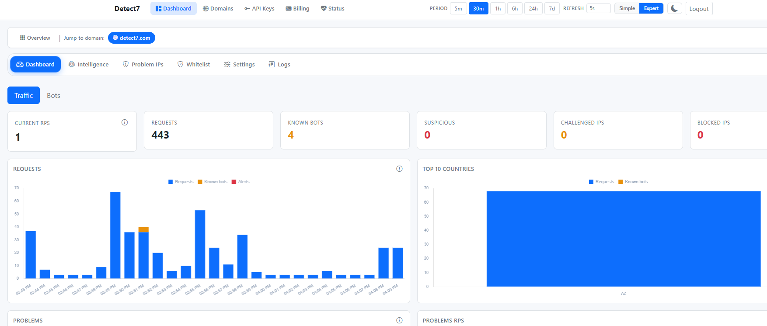Open the Domains page
The height and width of the screenshot is (326, 767).
(218, 8)
